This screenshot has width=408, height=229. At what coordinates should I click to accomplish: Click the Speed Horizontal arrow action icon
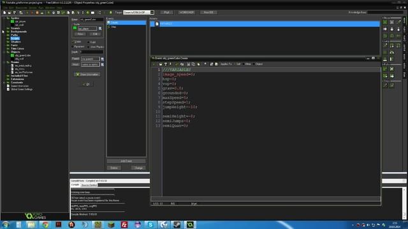[385, 29]
